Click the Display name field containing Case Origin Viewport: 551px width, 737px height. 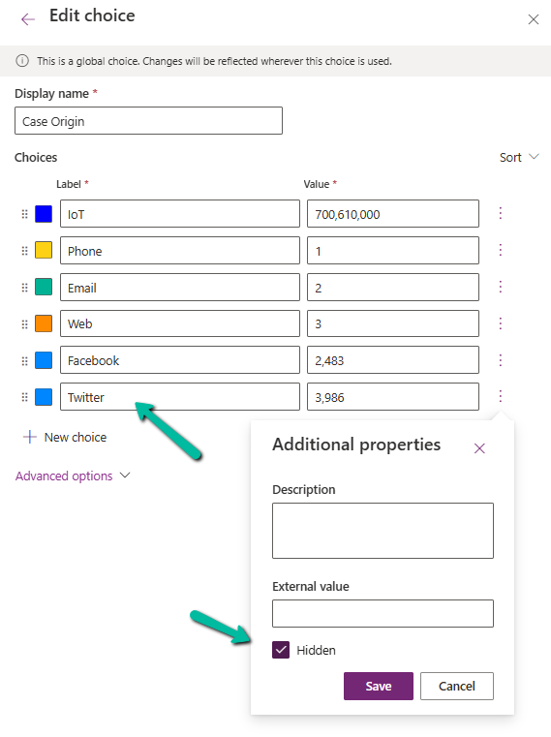tap(148, 121)
